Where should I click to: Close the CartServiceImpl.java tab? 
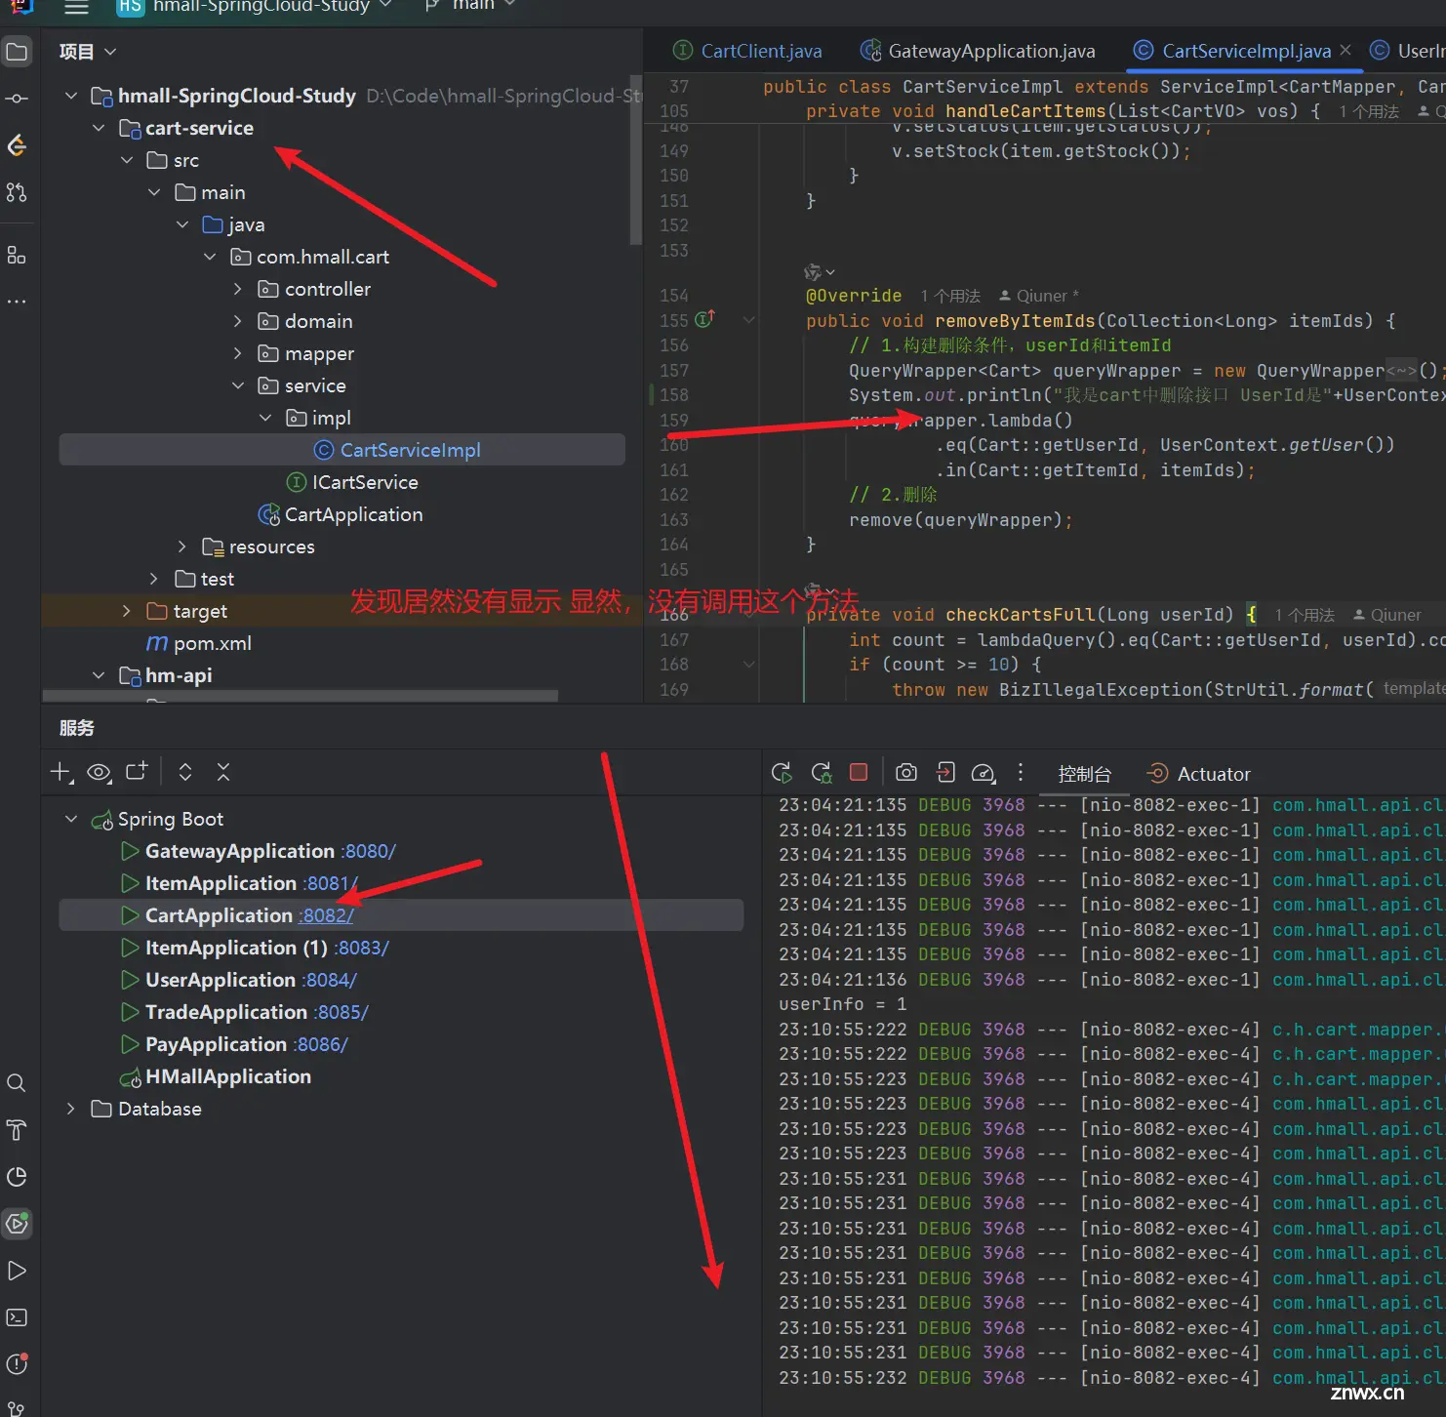point(1346,50)
